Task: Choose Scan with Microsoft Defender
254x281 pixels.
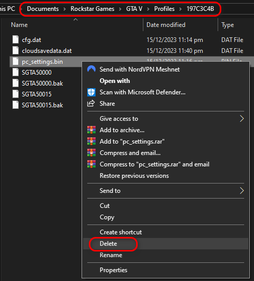Action: click(166, 92)
